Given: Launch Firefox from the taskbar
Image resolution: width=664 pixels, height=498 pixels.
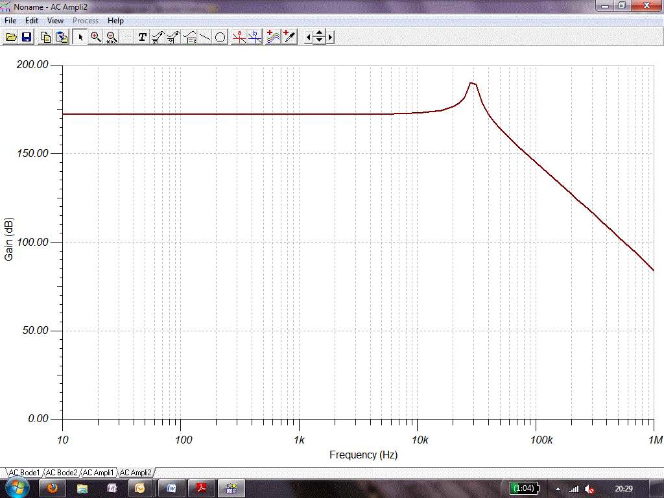Looking at the screenshot, I should click(53, 489).
